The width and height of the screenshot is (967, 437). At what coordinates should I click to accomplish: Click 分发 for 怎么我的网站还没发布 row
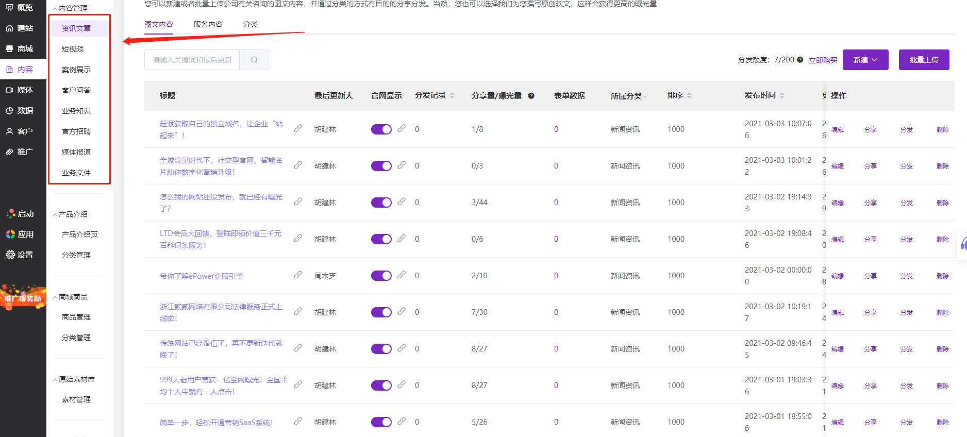[x=907, y=203]
